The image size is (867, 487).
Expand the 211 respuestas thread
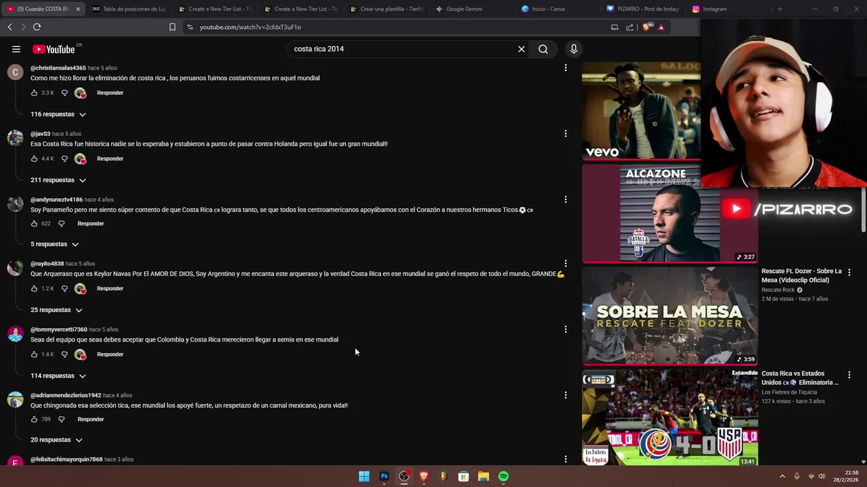click(x=58, y=180)
